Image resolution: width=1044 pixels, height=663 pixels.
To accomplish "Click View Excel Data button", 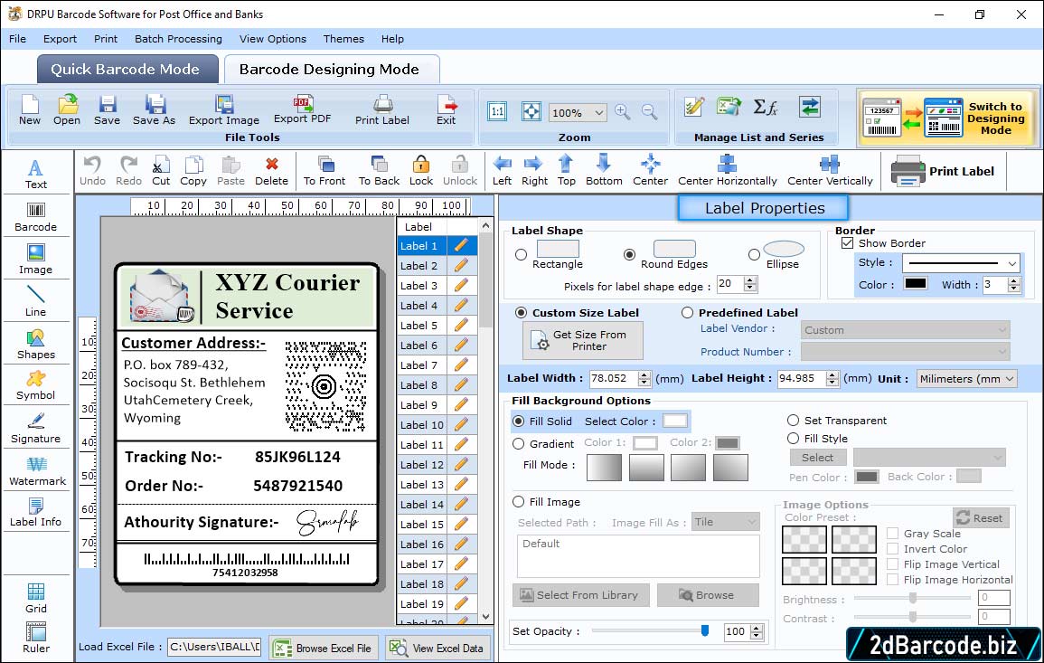I will pos(437,648).
